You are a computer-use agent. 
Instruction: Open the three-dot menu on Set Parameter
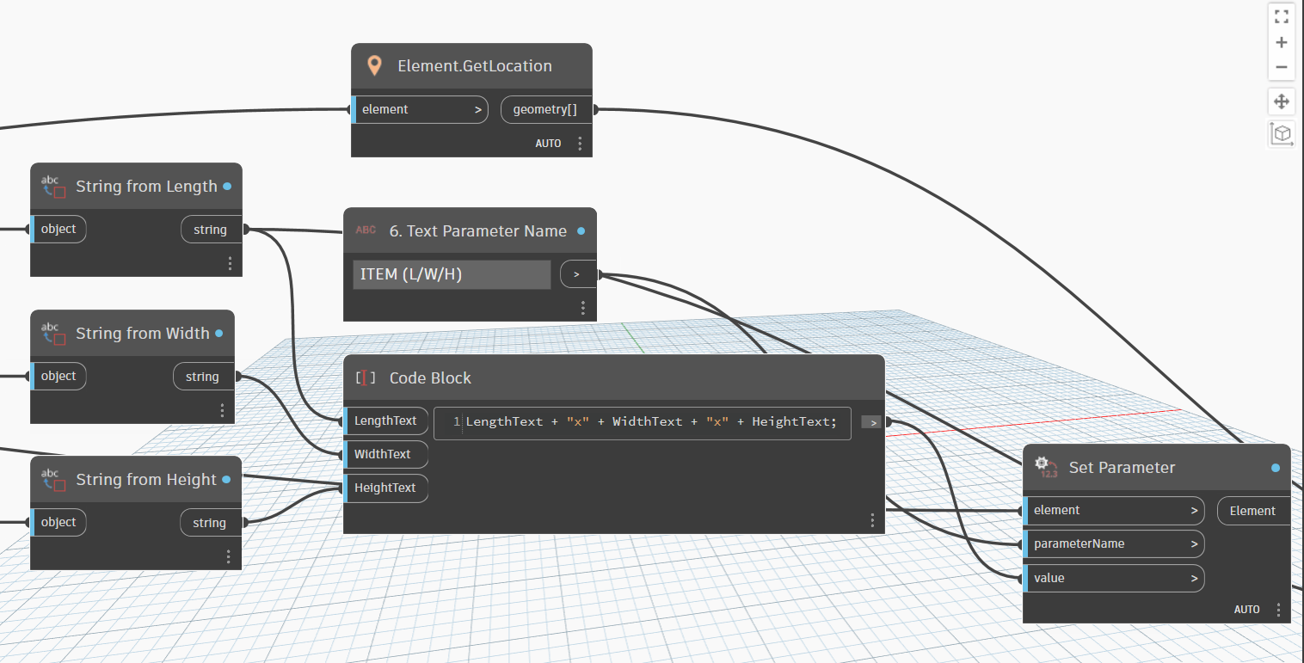click(1278, 609)
